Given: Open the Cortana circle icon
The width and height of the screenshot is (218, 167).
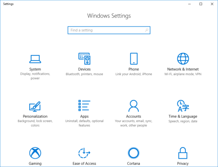Looking at the screenshot, I should point(134,153).
